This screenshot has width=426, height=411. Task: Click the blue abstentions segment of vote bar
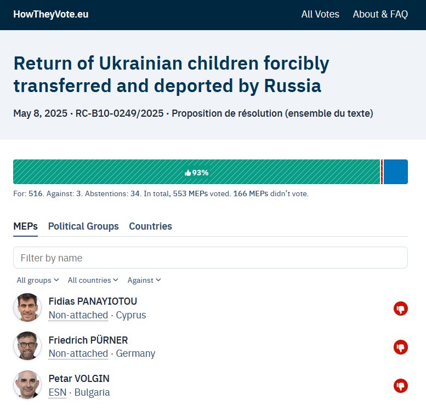click(395, 172)
